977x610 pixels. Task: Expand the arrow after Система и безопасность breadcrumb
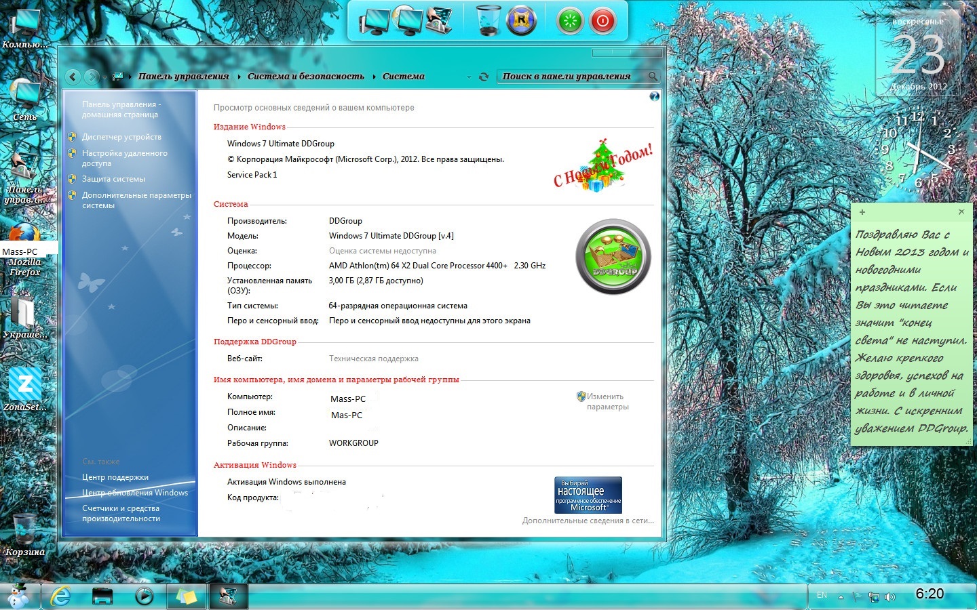(374, 77)
